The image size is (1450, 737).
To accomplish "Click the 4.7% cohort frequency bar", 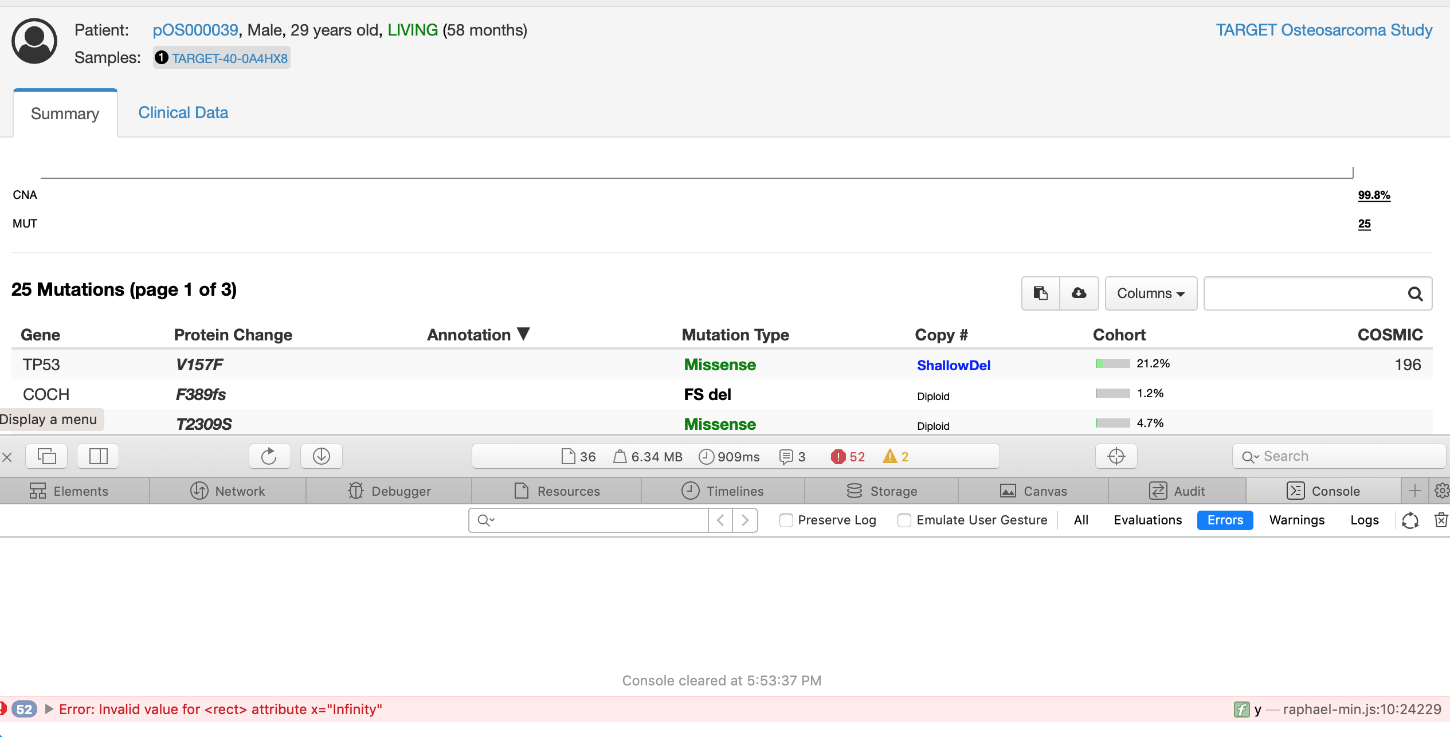I will click(x=1112, y=423).
